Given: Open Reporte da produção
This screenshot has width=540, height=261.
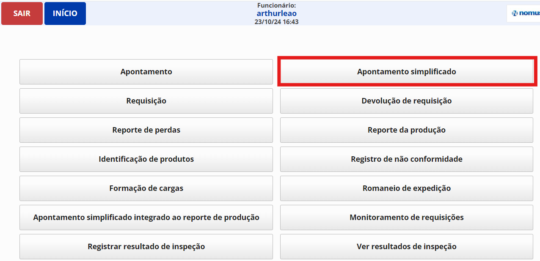Looking at the screenshot, I should tap(407, 130).
